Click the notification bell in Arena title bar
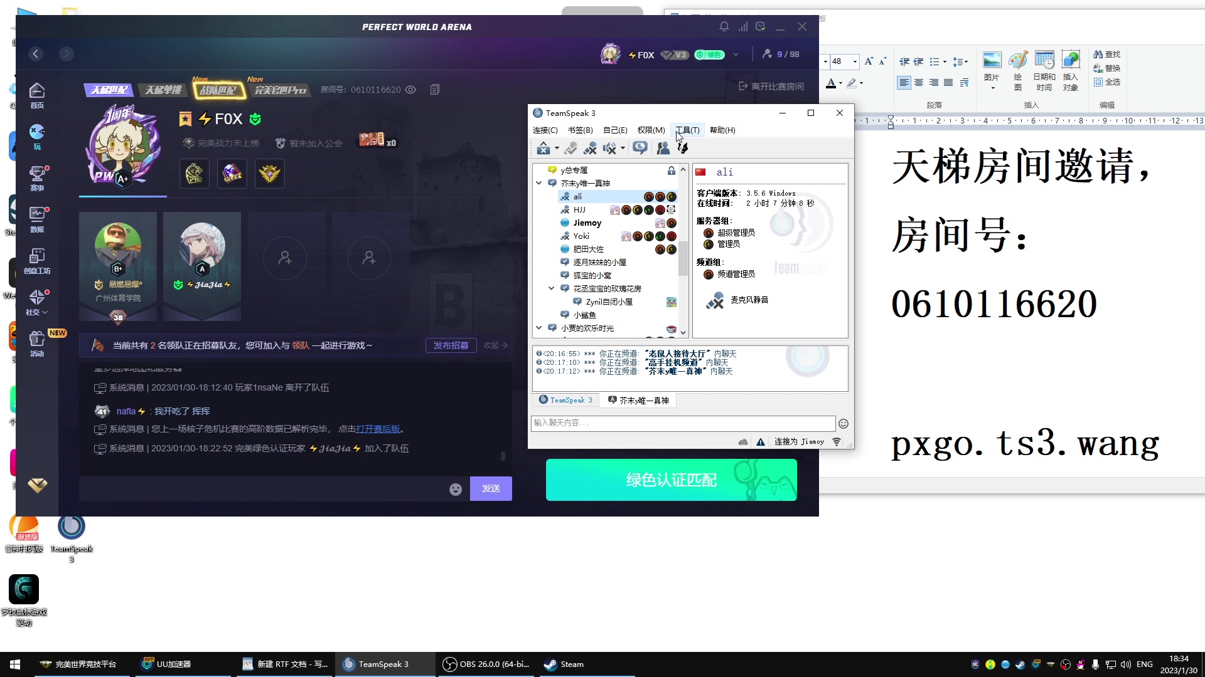The height and width of the screenshot is (677, 1205). (724, 26)
